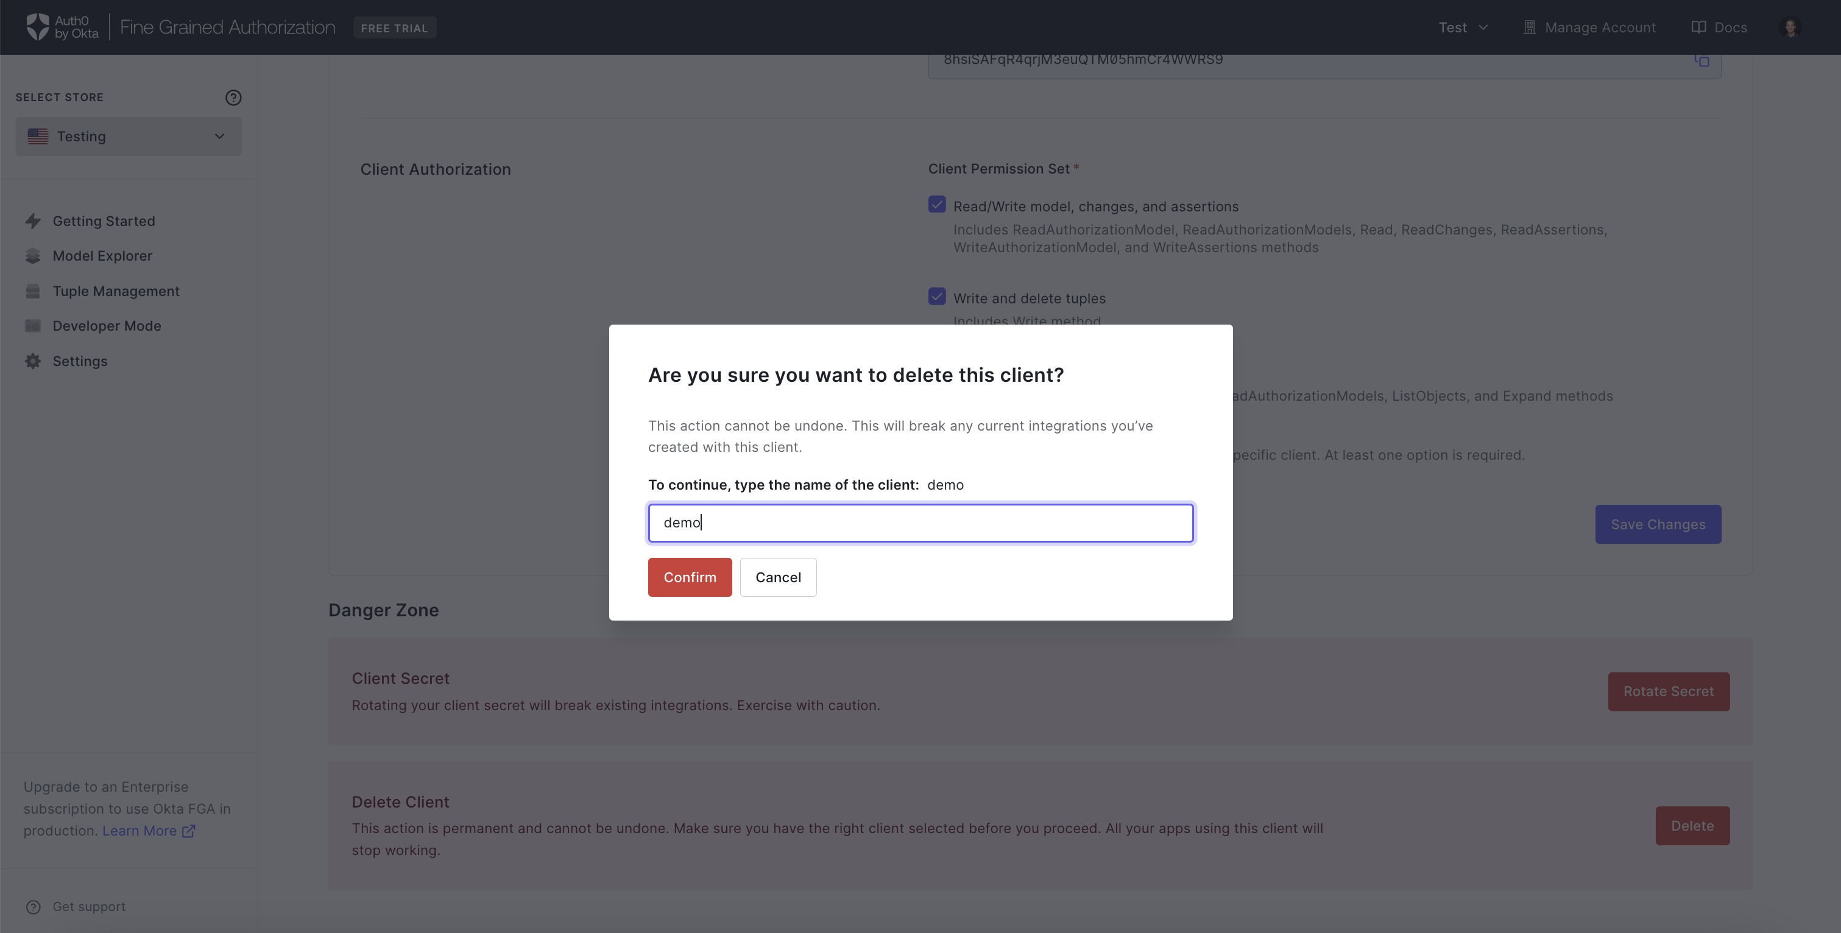The image size is (1841, 933).
Task: Open the Docs link
Action: tap(1719, 27)
